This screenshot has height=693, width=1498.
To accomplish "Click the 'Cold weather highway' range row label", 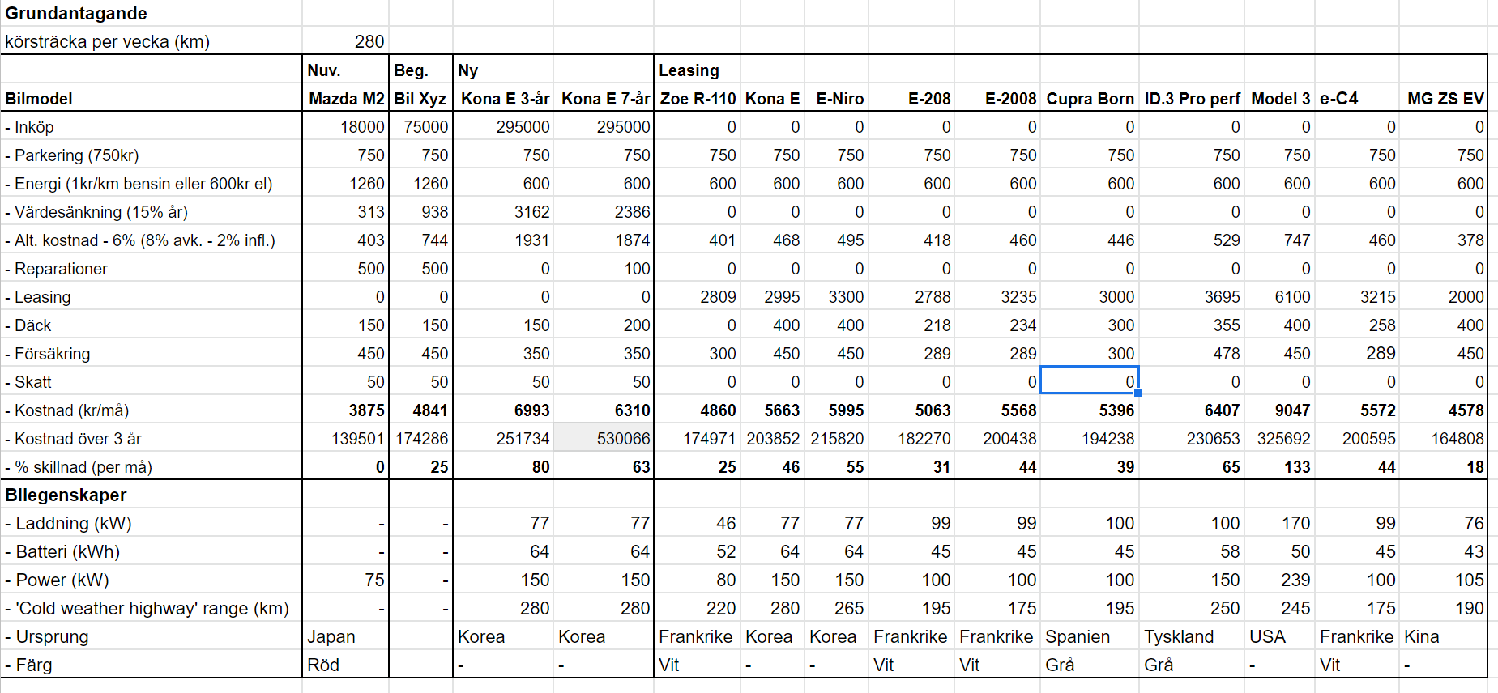I will (152, 609).
